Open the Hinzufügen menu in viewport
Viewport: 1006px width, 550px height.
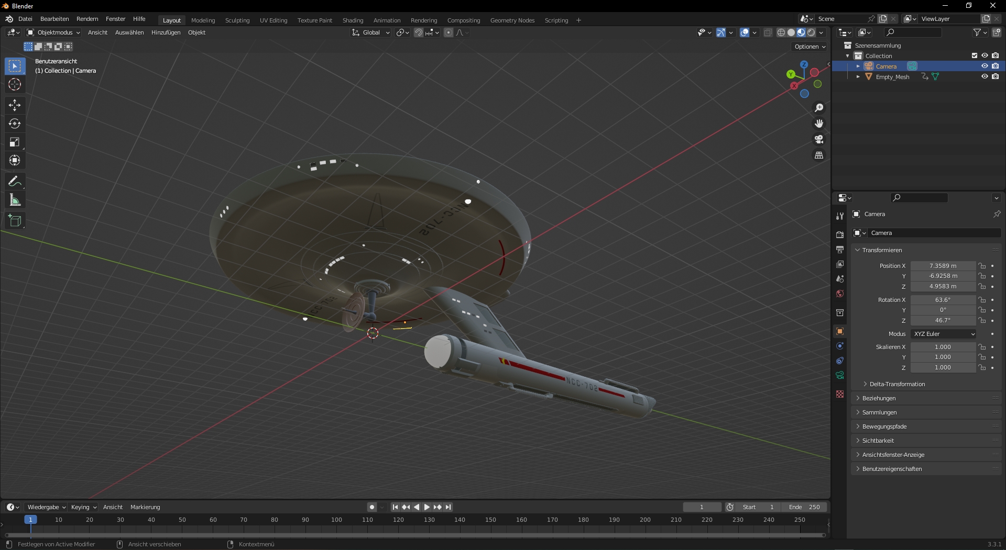click(166, 32)
